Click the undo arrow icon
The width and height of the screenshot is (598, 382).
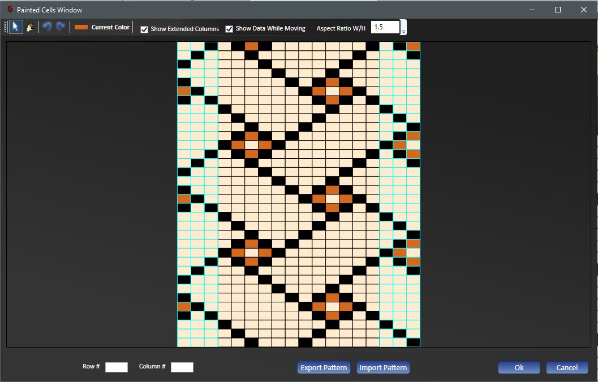(x=47, y=27)
